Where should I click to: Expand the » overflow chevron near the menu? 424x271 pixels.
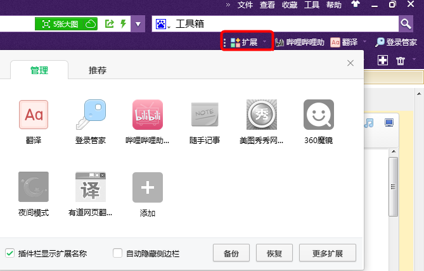click(x=228, y=4)
